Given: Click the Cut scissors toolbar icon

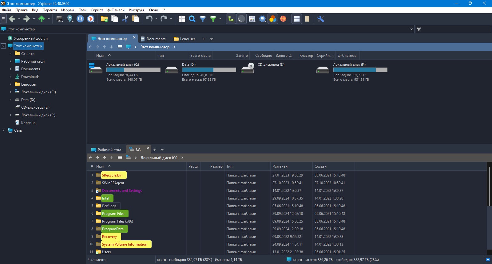Looking at the screenshot, I should click(125, 19).
